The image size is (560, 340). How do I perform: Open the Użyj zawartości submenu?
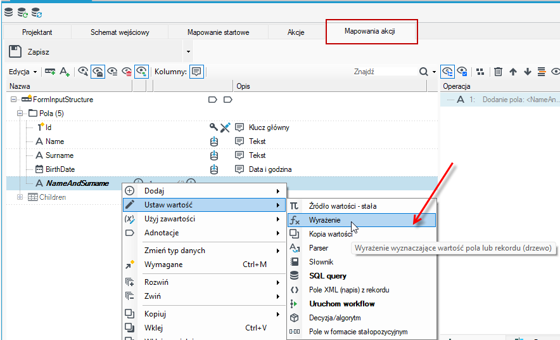click(204, 219)
